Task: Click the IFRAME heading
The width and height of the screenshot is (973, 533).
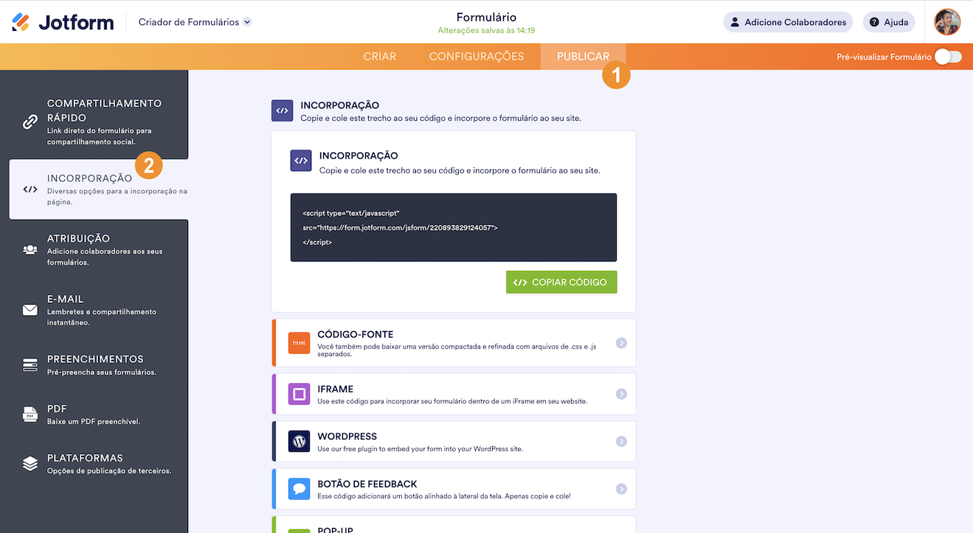Action: 336,389
